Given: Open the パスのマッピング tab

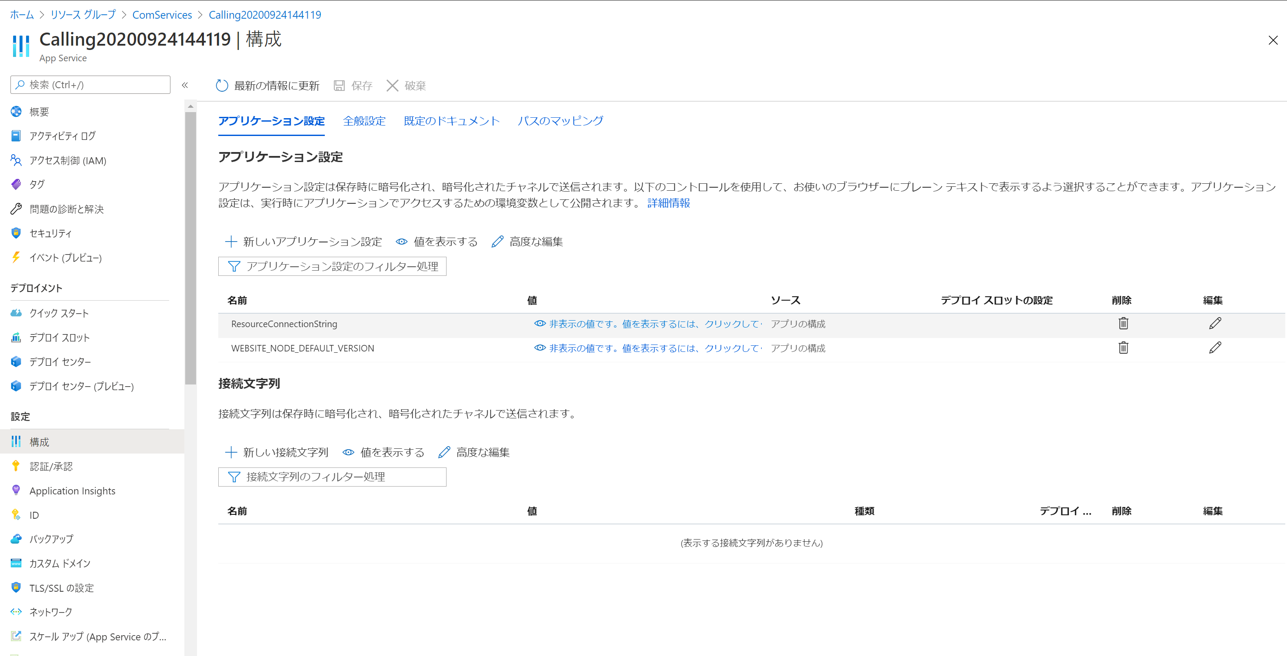Looking at the screenshot, I should (560, 121).
